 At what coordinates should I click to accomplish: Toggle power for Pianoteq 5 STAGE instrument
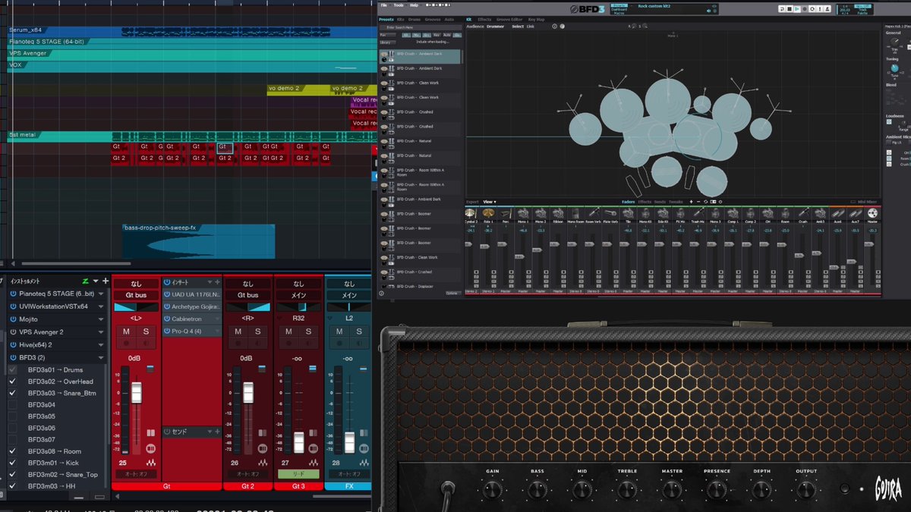point(13,294)
